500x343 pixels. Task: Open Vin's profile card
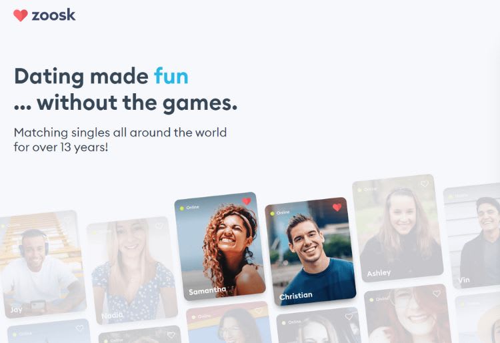pyautogui.click(x=472, y=235)
